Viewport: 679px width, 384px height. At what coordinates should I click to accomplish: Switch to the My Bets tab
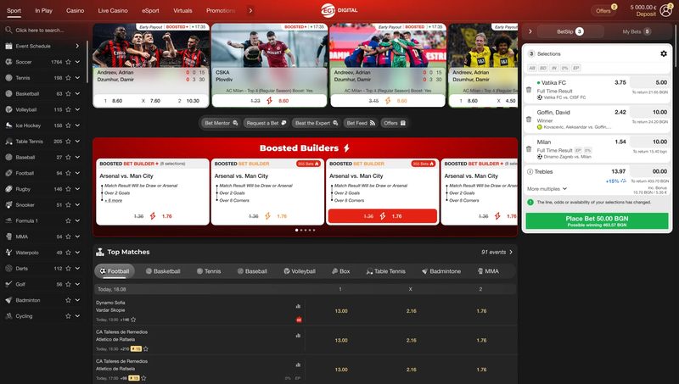(x=637, y=31)
